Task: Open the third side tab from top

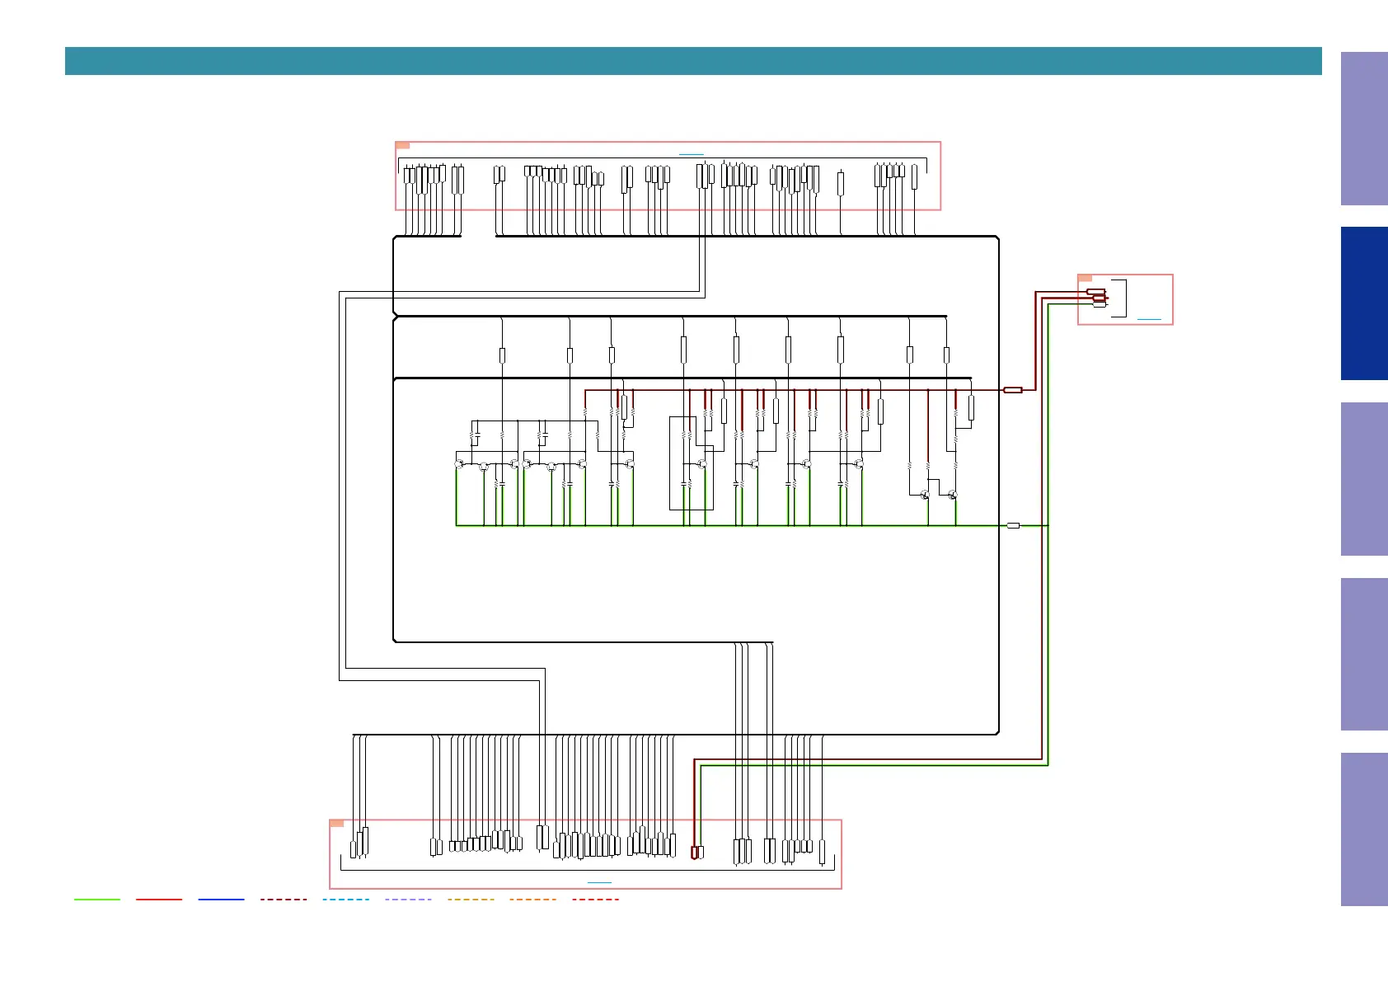Action: (x=1364, y=479)
